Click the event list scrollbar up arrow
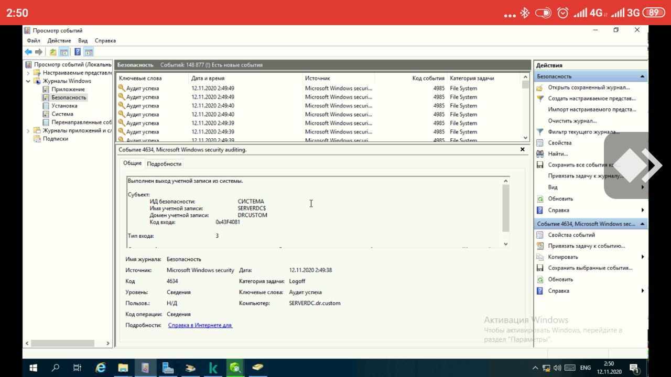The width and height of the screenshot is (671, 377). coord(526,77)
